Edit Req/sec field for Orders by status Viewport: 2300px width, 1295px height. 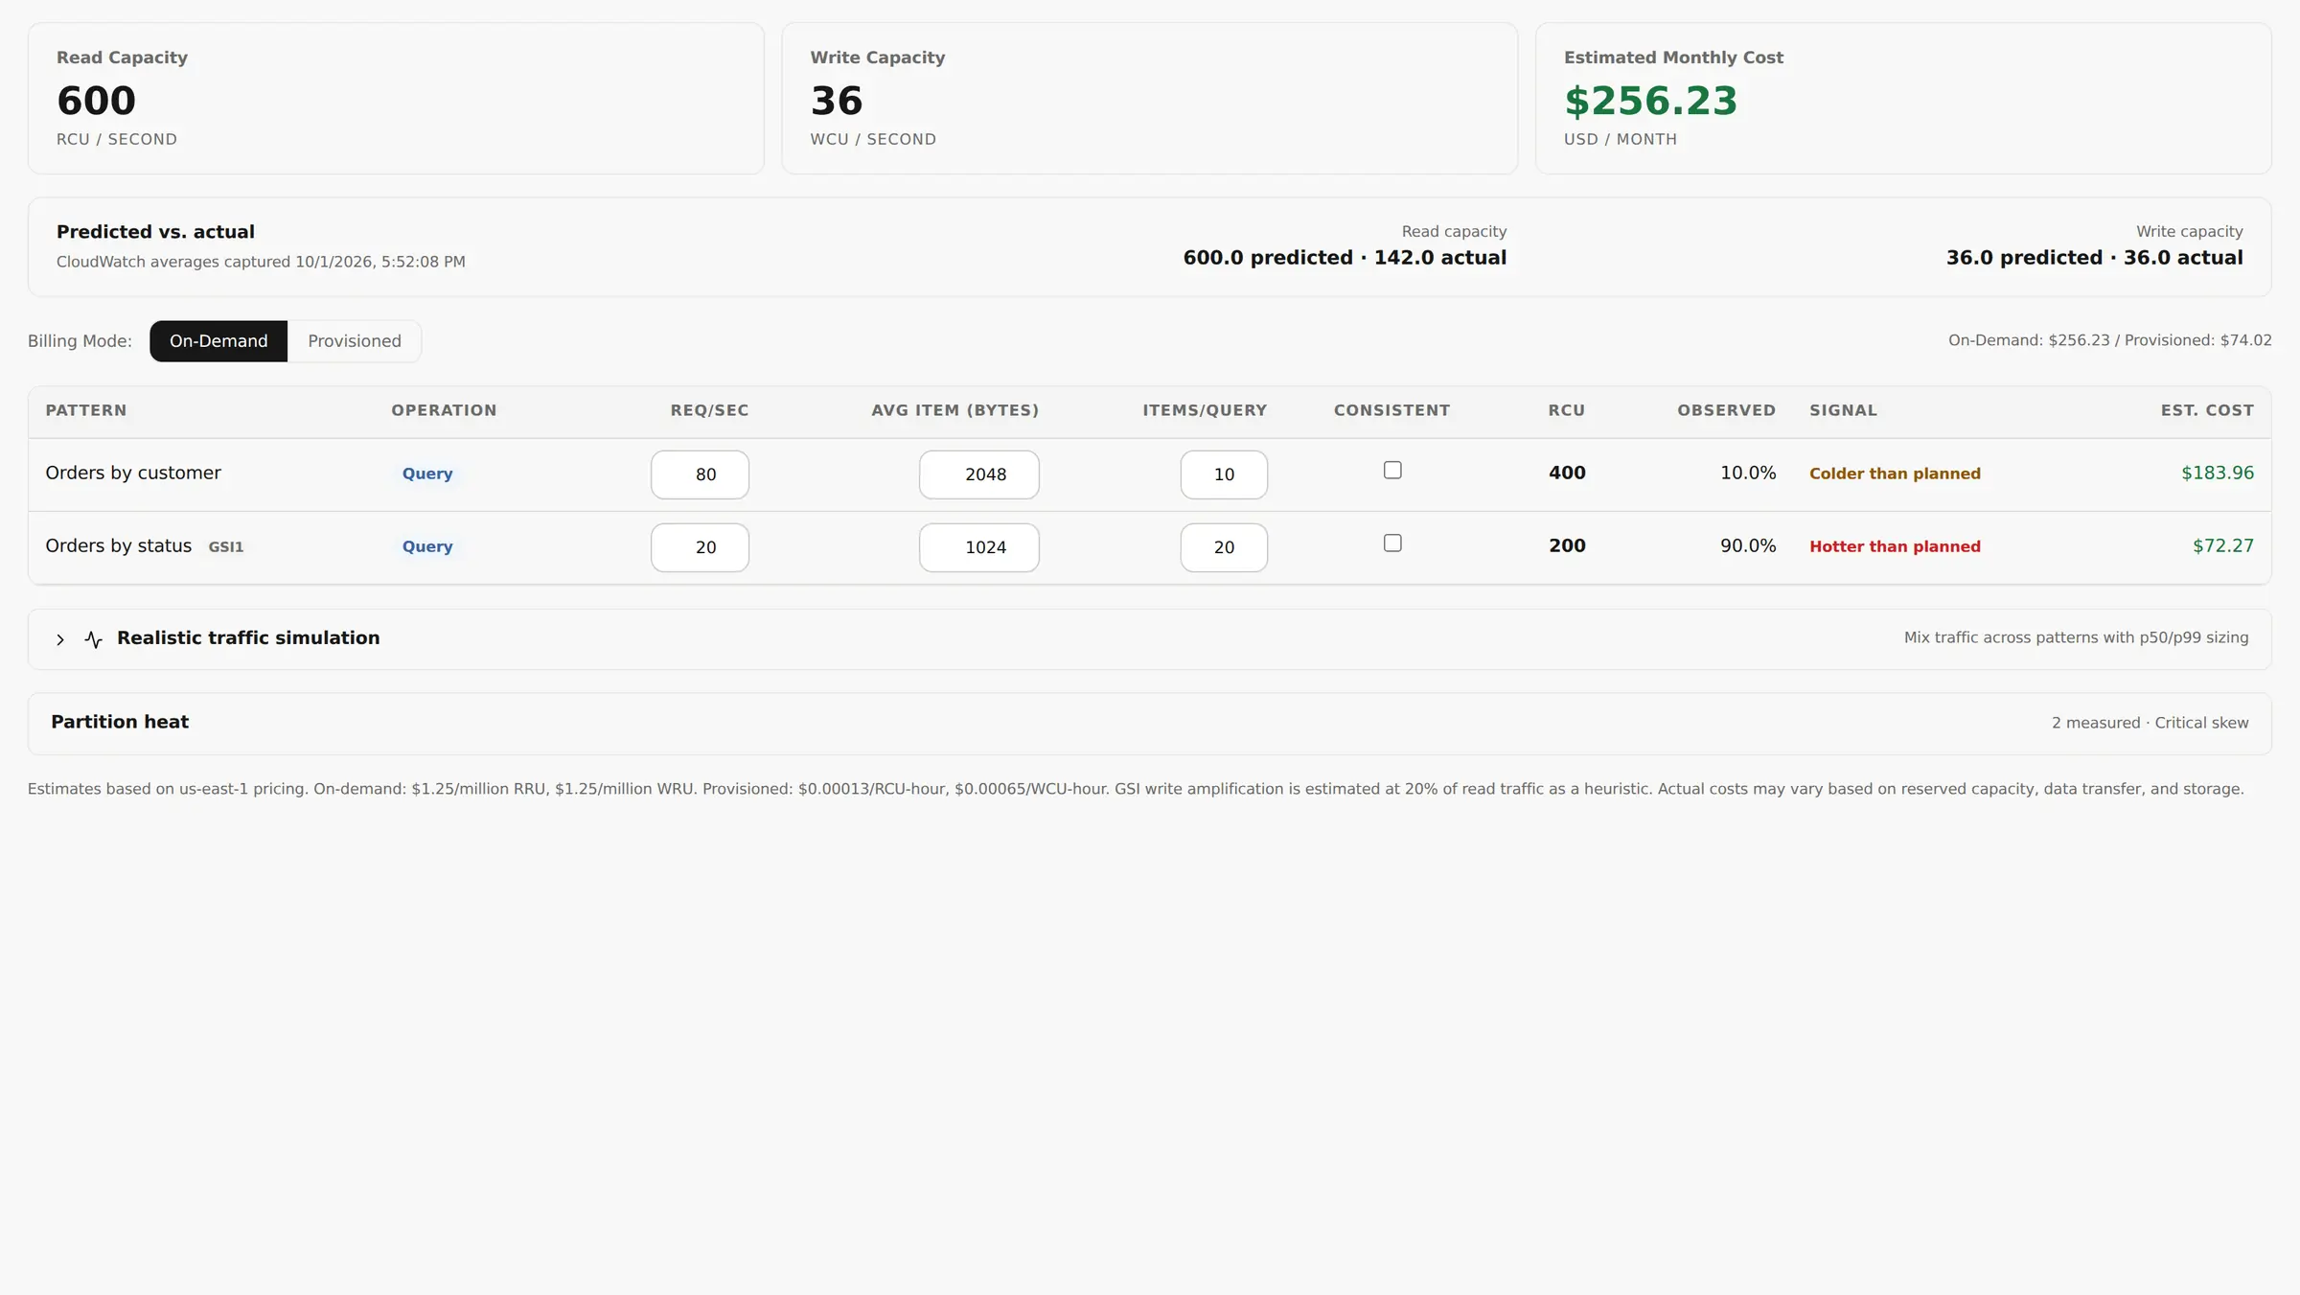(700, 547)
